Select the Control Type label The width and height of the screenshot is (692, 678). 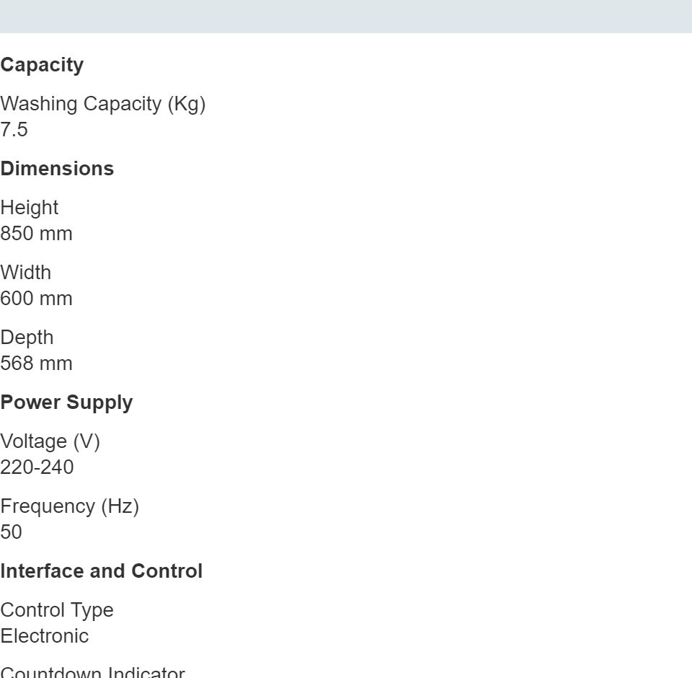[x=57, y=610]
